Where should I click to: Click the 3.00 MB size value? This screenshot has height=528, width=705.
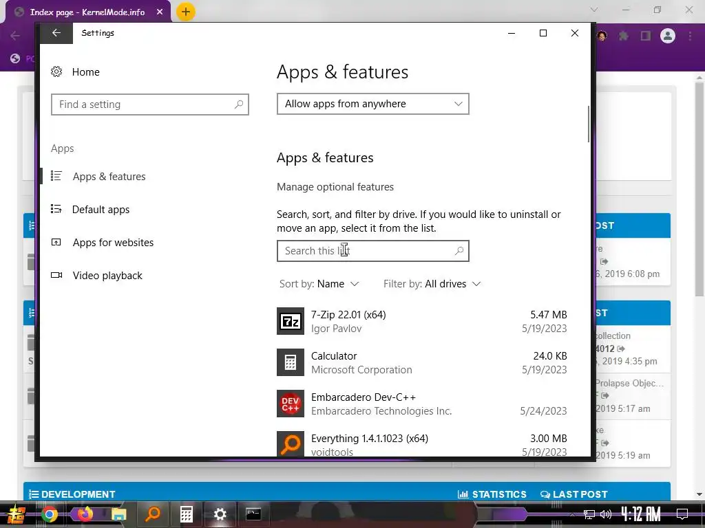point(549,439)
